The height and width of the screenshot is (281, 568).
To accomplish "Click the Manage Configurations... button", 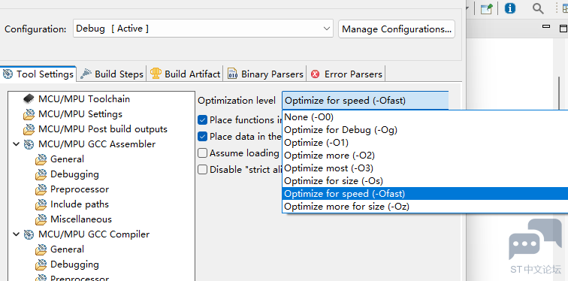I will coord(397,29).
